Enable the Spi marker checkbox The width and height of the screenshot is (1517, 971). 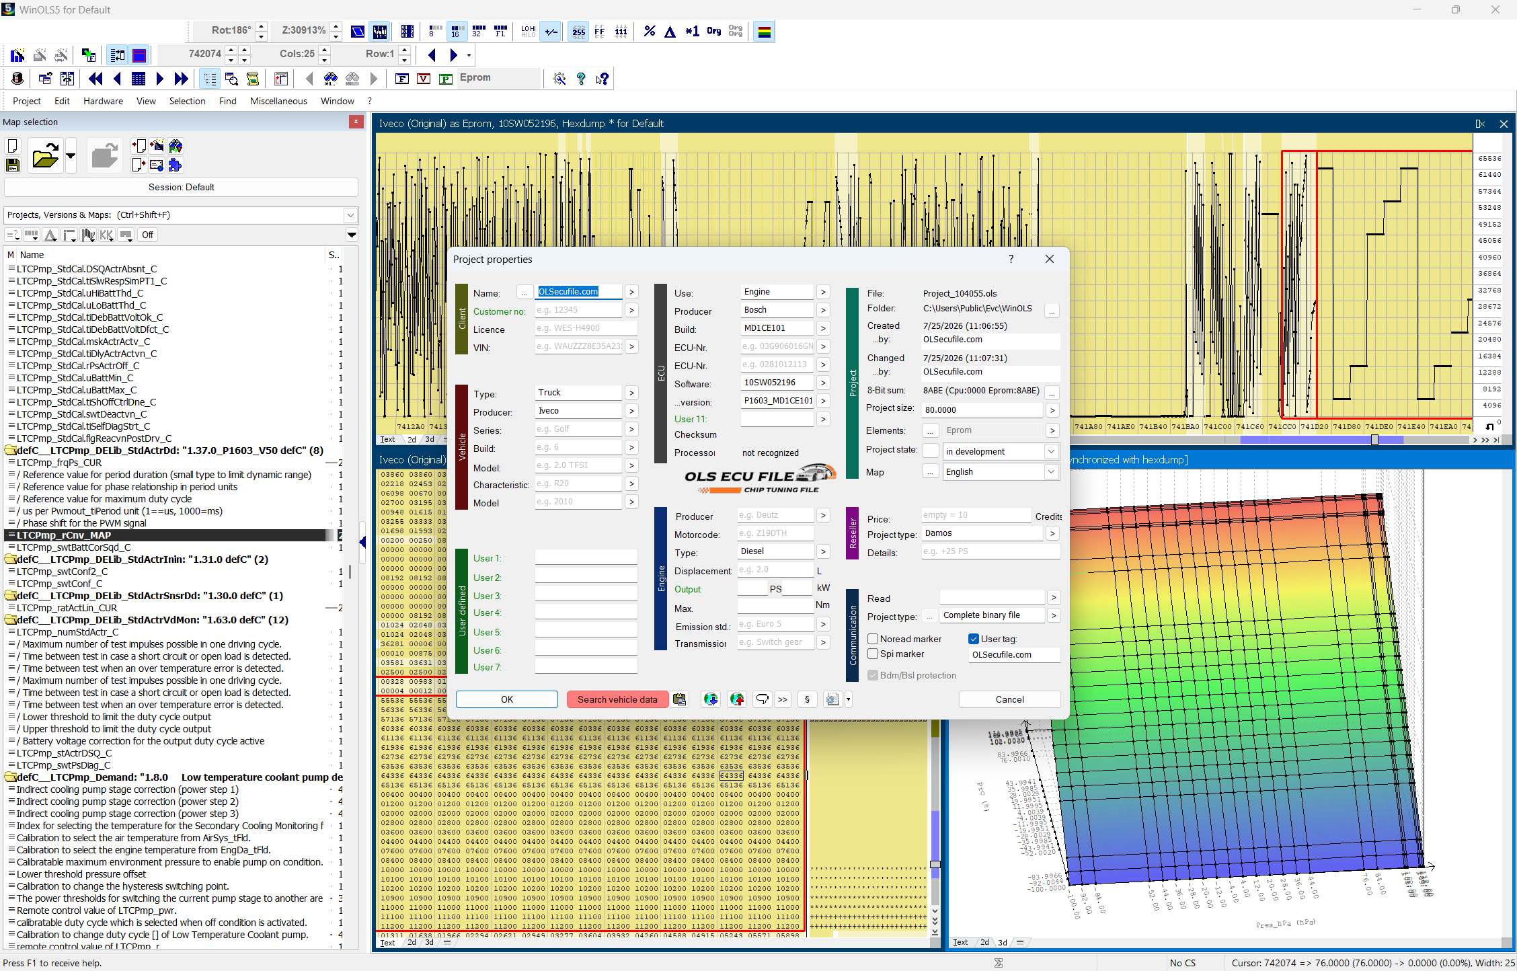(873, 654)
